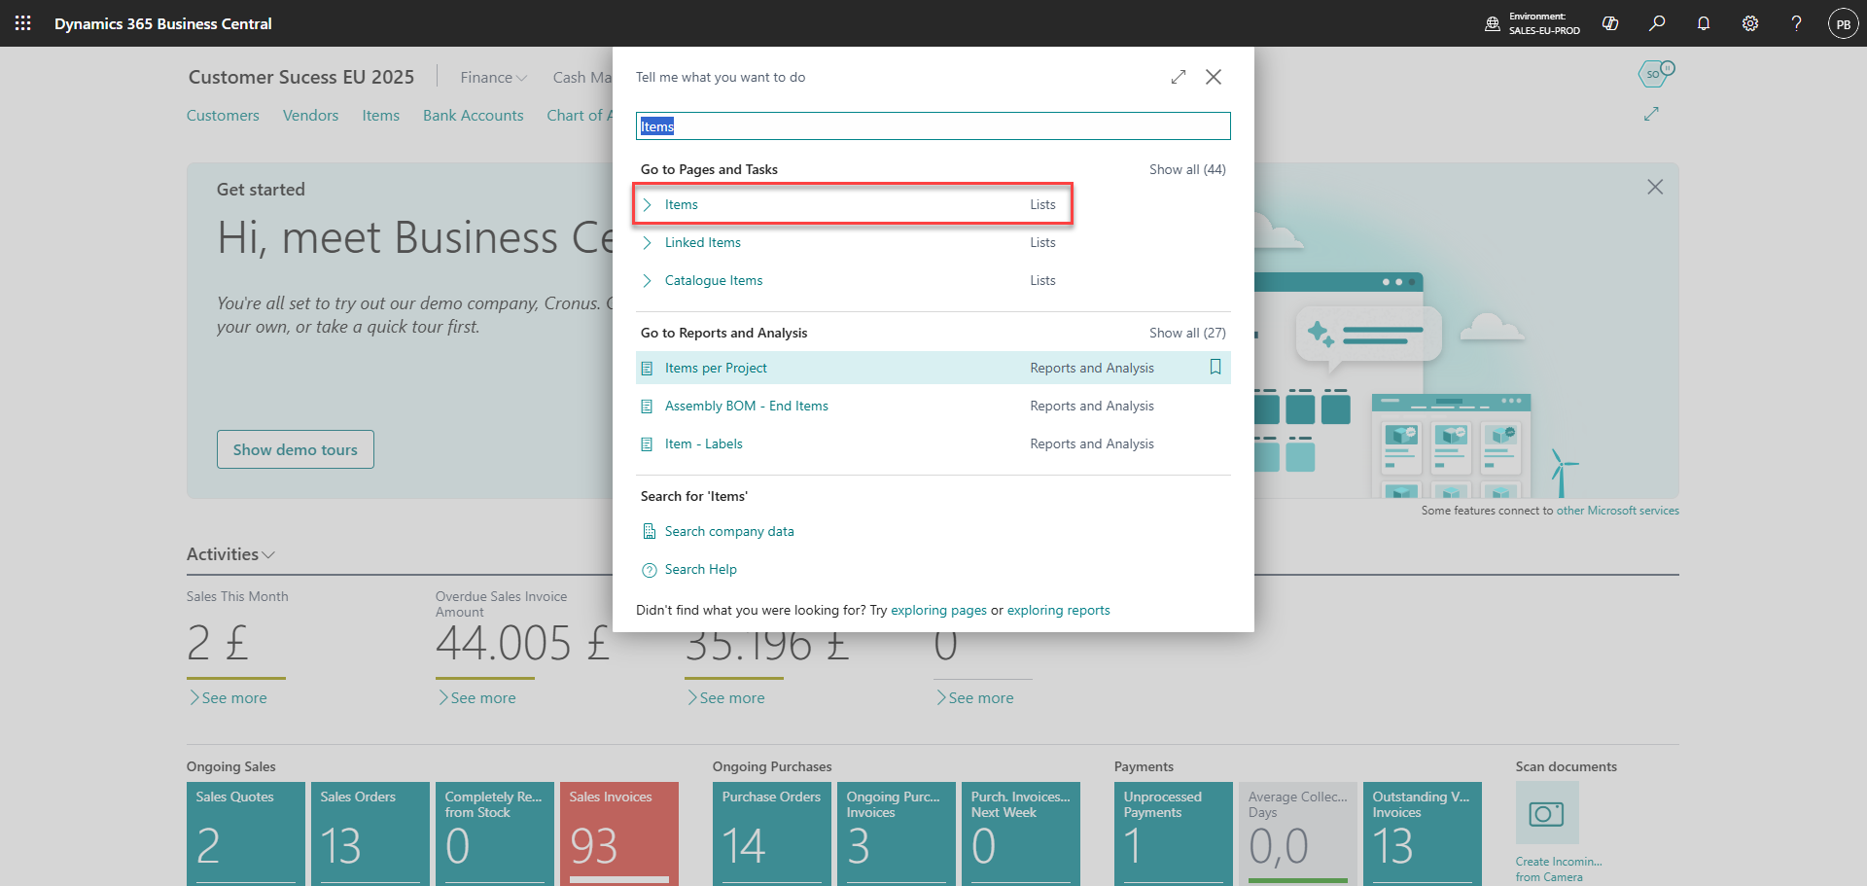Show all 27 reports and analysis
Image resolution: width=1867 pixels, height=886 pixels.
point(1187,333)
